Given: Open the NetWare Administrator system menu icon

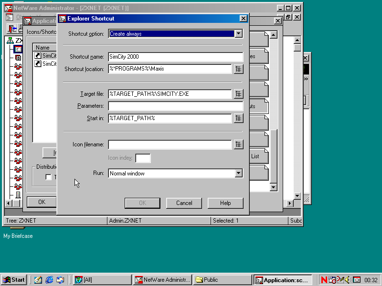Looking at the screenshot, I should click(8, 8).
